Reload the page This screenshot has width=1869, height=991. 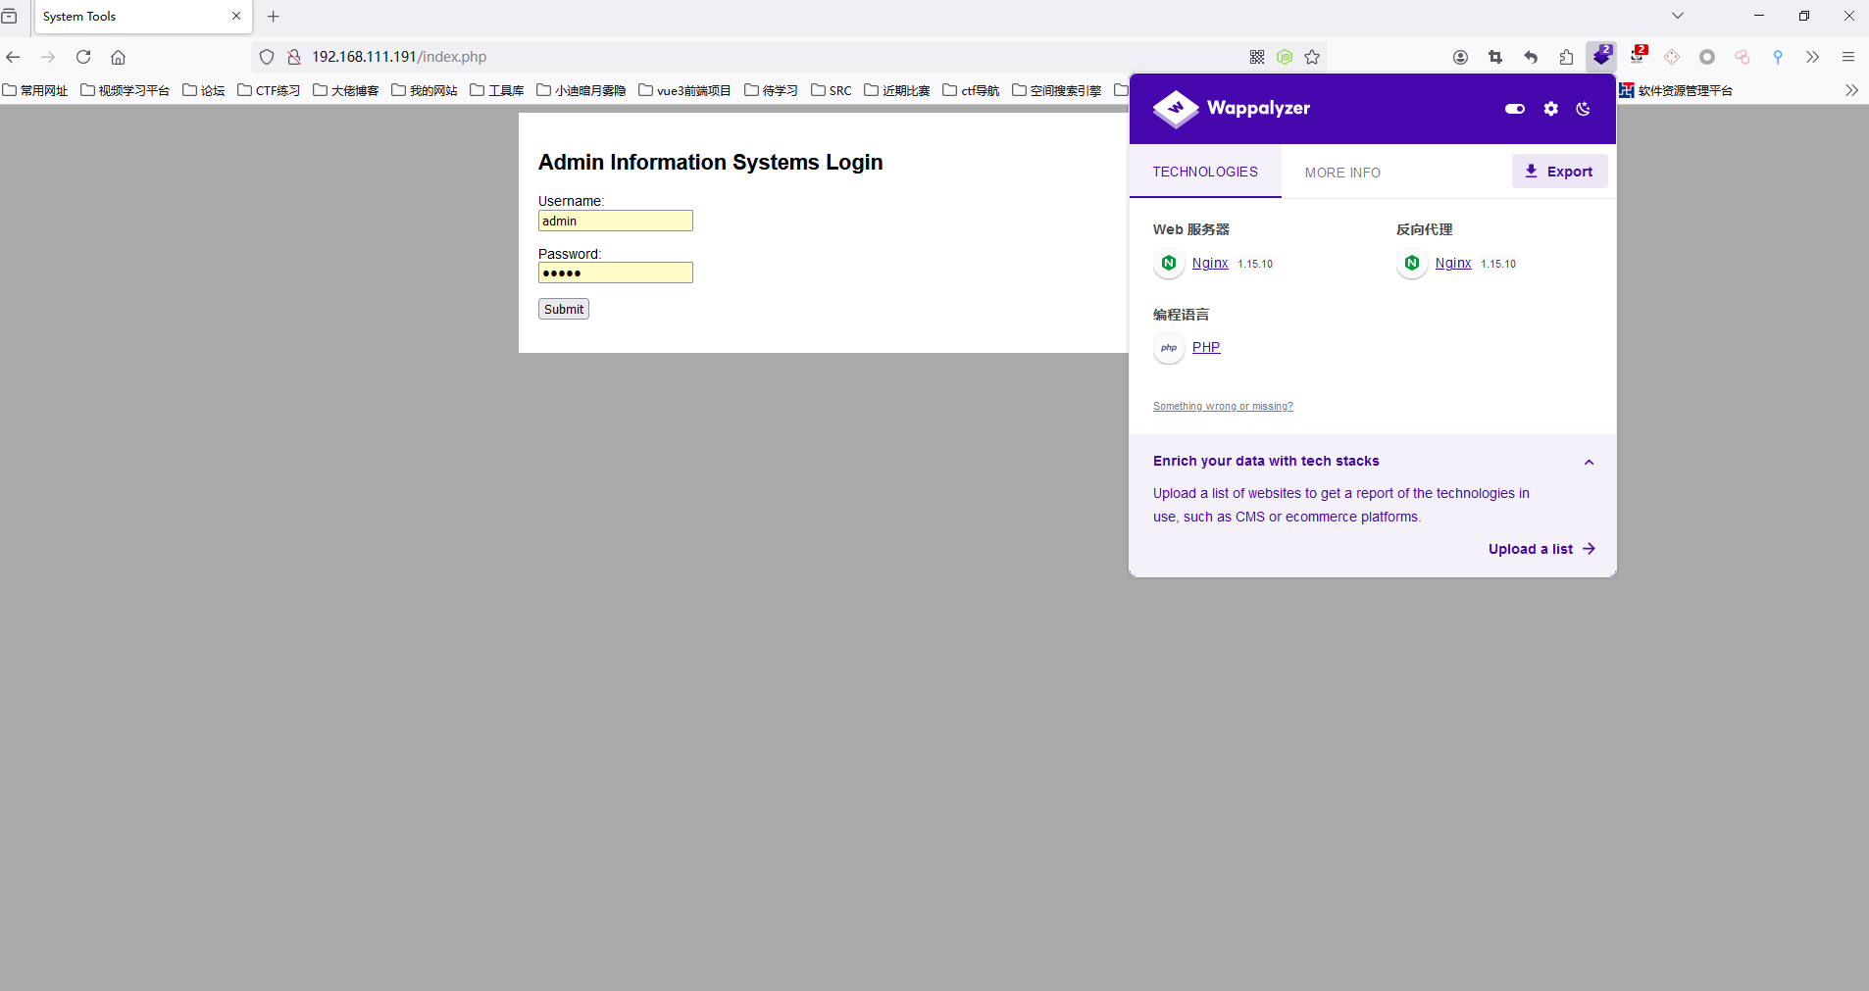[83, 57]
